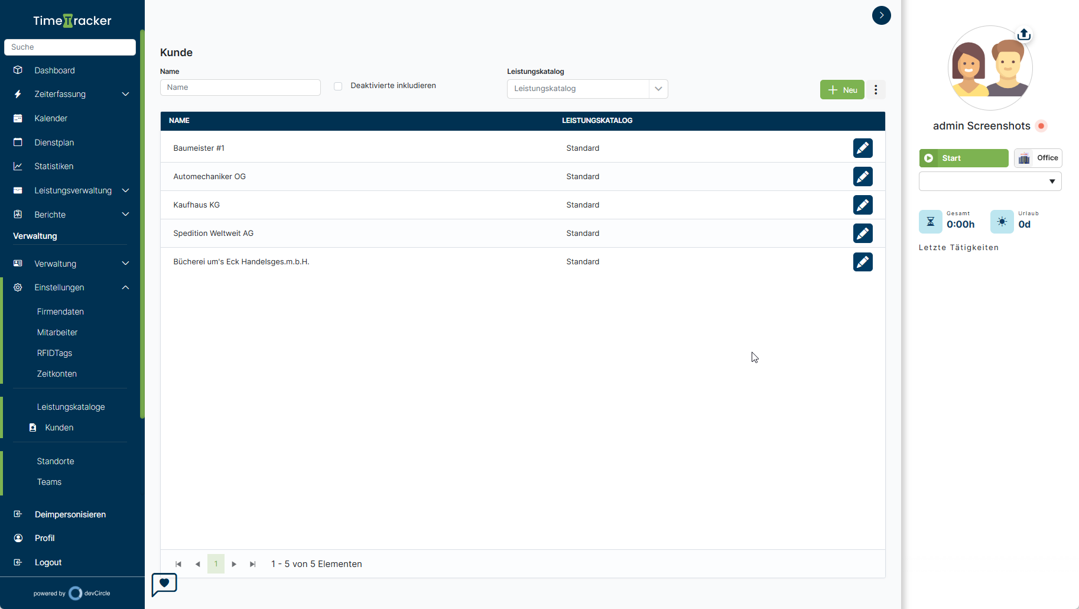Sort by the NAME column header

coord(179,121)
